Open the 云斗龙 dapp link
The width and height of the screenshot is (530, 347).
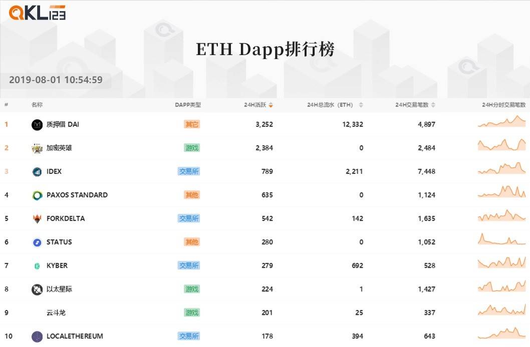pos(56,313)
